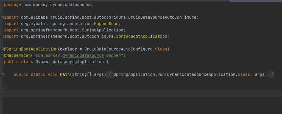Image resolution: width=282 pixels, height=114 pixels.
Task: Click the fold end marker beside last import
Action: (x=2, y=37)
